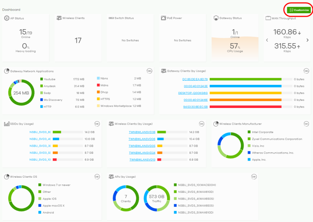Select the Youtube green legend swatch

tap(41, 80)
